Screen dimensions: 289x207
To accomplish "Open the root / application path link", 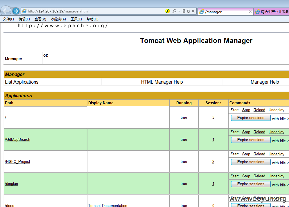I will pyautogui.click(x=6, y=118).
